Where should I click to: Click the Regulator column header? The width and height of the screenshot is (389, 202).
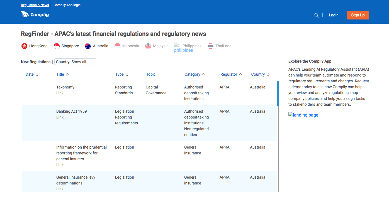pos(229,74)
